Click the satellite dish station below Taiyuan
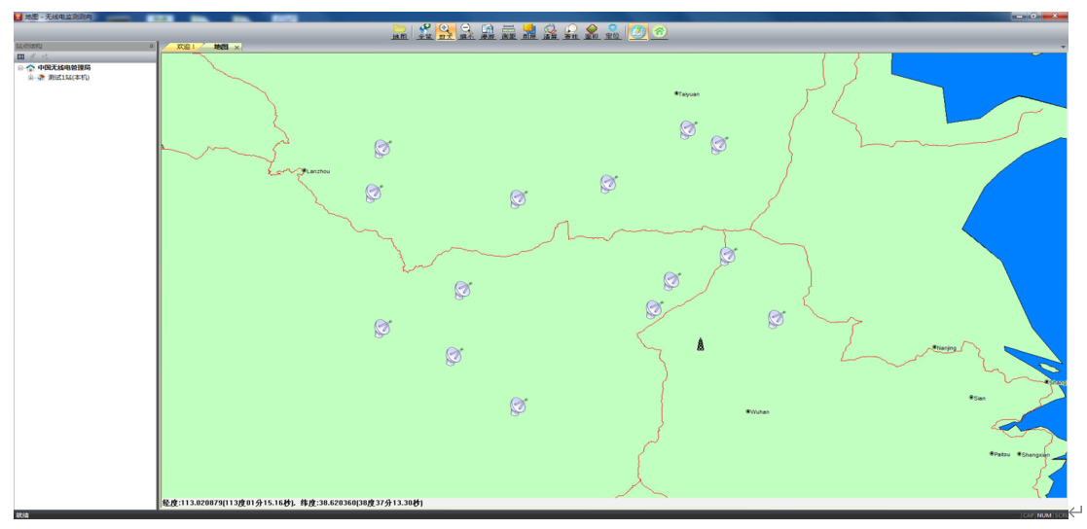 688,129
